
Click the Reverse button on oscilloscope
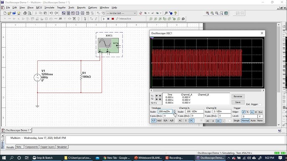(238, 96)
